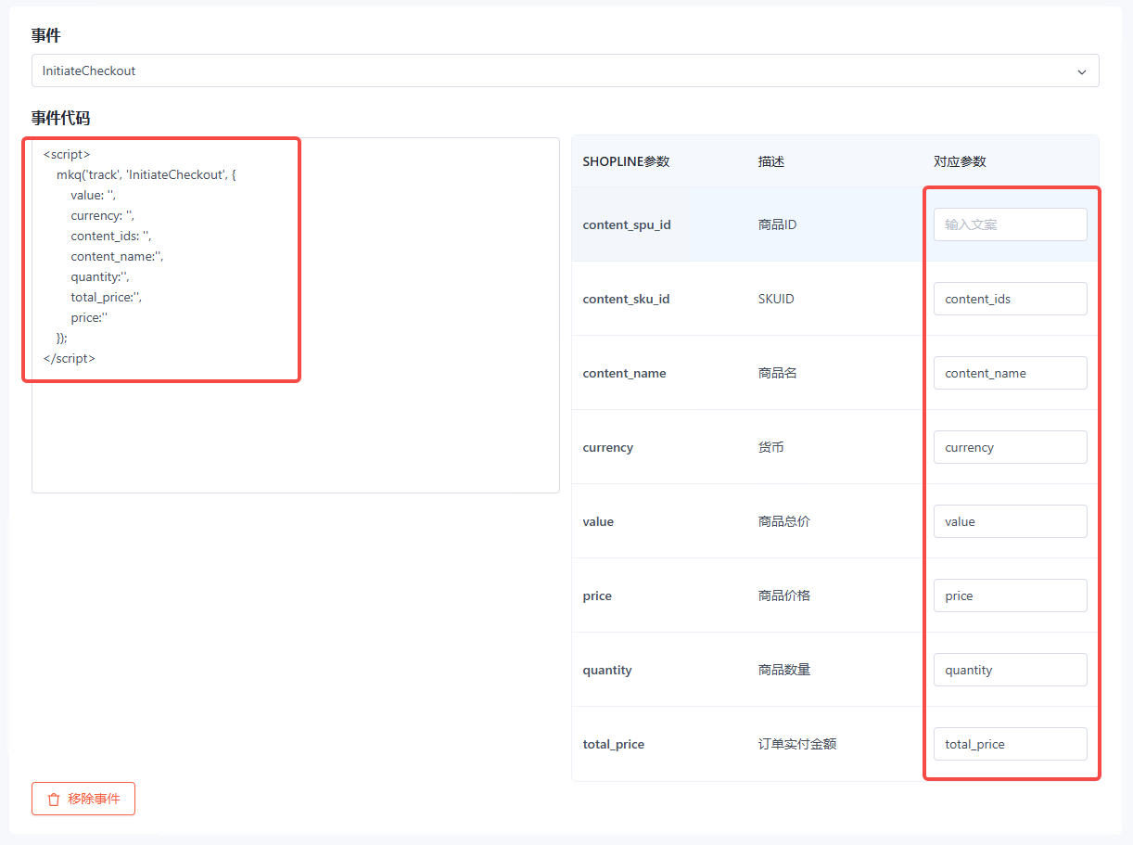
Task: Click the price parameter label in table
Action: click(x=597, y=595)
